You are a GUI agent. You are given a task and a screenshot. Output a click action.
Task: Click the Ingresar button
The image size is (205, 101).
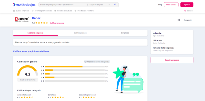pos(187,5)
